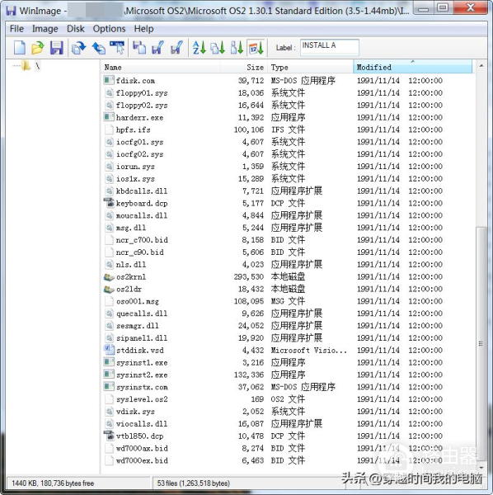Click the 293,530 size of os2krnl
493x495 pixels.
pos(248,276)
